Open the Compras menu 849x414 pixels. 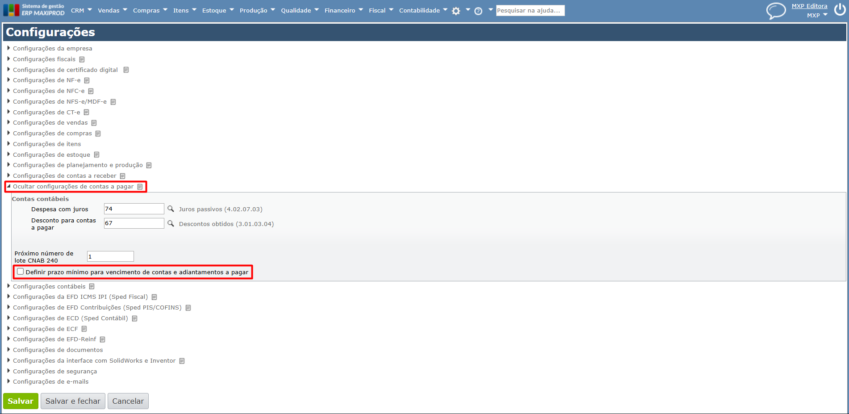150,10
